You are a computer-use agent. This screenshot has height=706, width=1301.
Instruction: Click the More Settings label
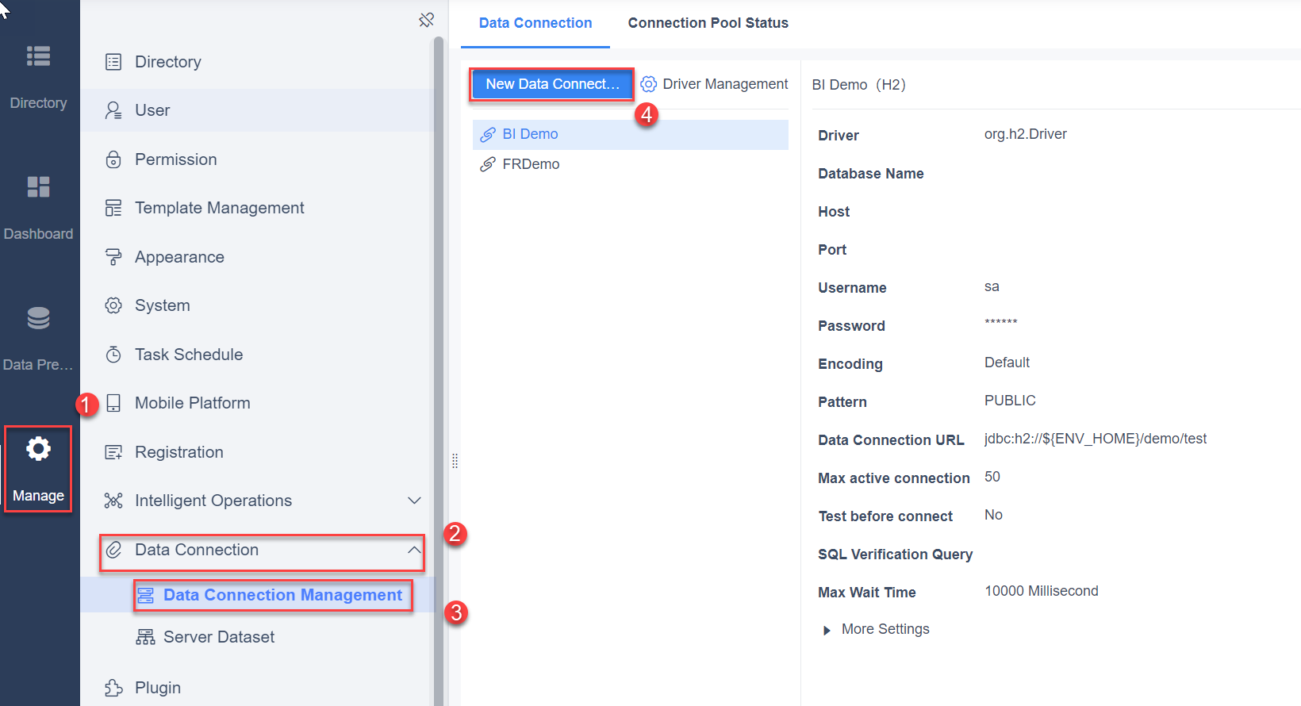click(x=885, y=629)
